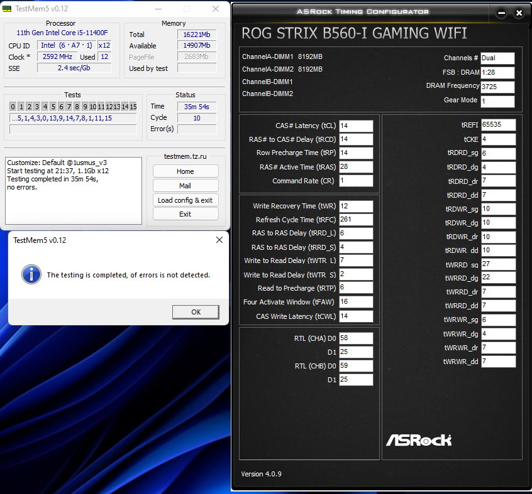Image resolution: width=532 pixels, height=494 pixels.
Task: Click the Row Precharge Time (tRP) field
Action: (x=356, y=153)
